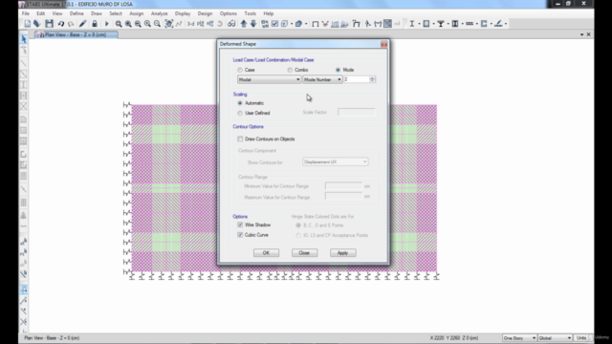Click Minimum Value for Contour Range field
The image size is (612, 344).
pos(343,186)
